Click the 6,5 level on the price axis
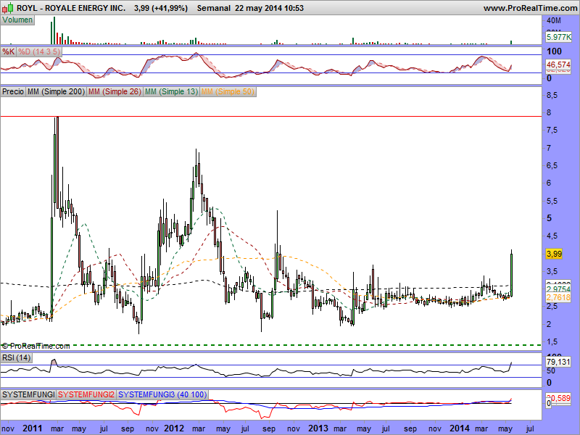Viewport: 580px width, 435px height. [552, 165]
